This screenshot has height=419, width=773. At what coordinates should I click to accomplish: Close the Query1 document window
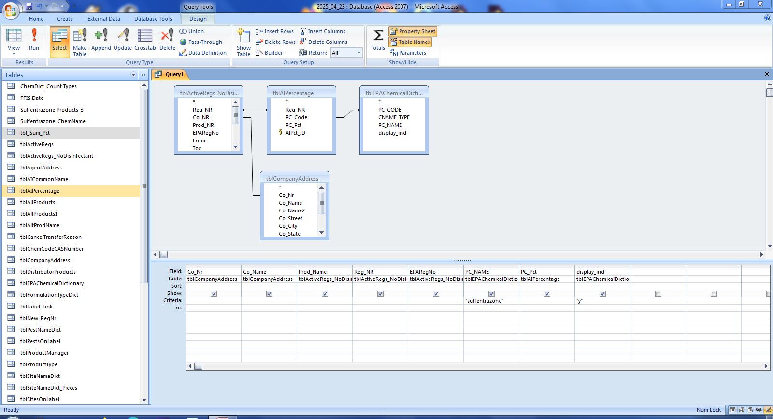click(x=767, y=74)
